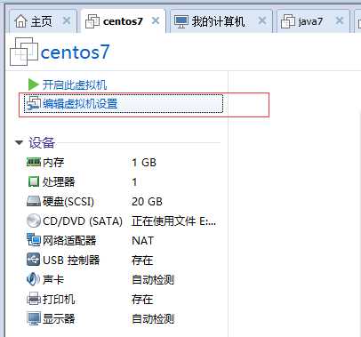Click the processor icon for 处理器
The image size is (361, 337).
click(34, 181)
